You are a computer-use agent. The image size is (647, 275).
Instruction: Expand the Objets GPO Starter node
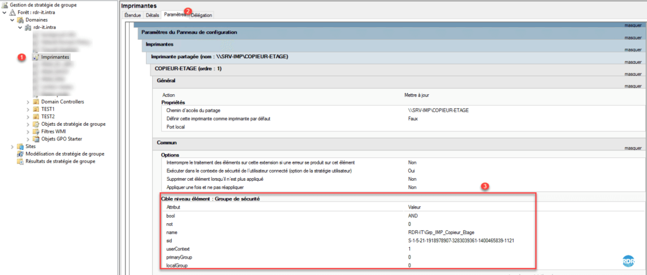click(28, 138)
